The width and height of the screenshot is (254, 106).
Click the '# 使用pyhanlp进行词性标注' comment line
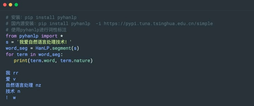[36, 30]
